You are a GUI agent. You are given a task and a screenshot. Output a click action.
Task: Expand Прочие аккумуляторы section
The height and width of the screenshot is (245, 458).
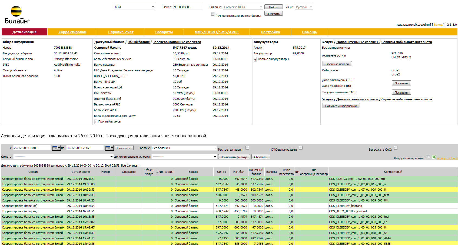tap(255, 59)
